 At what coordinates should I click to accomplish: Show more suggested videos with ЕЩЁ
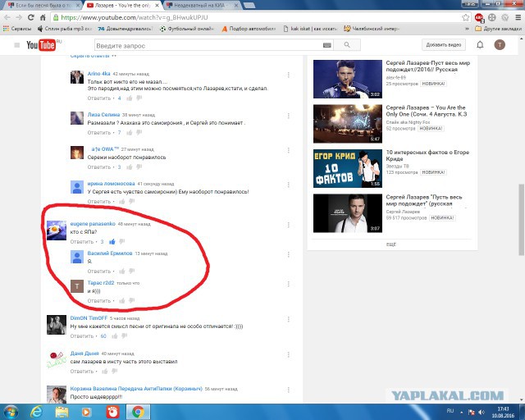pyautogui.click(x=391, y=244)
